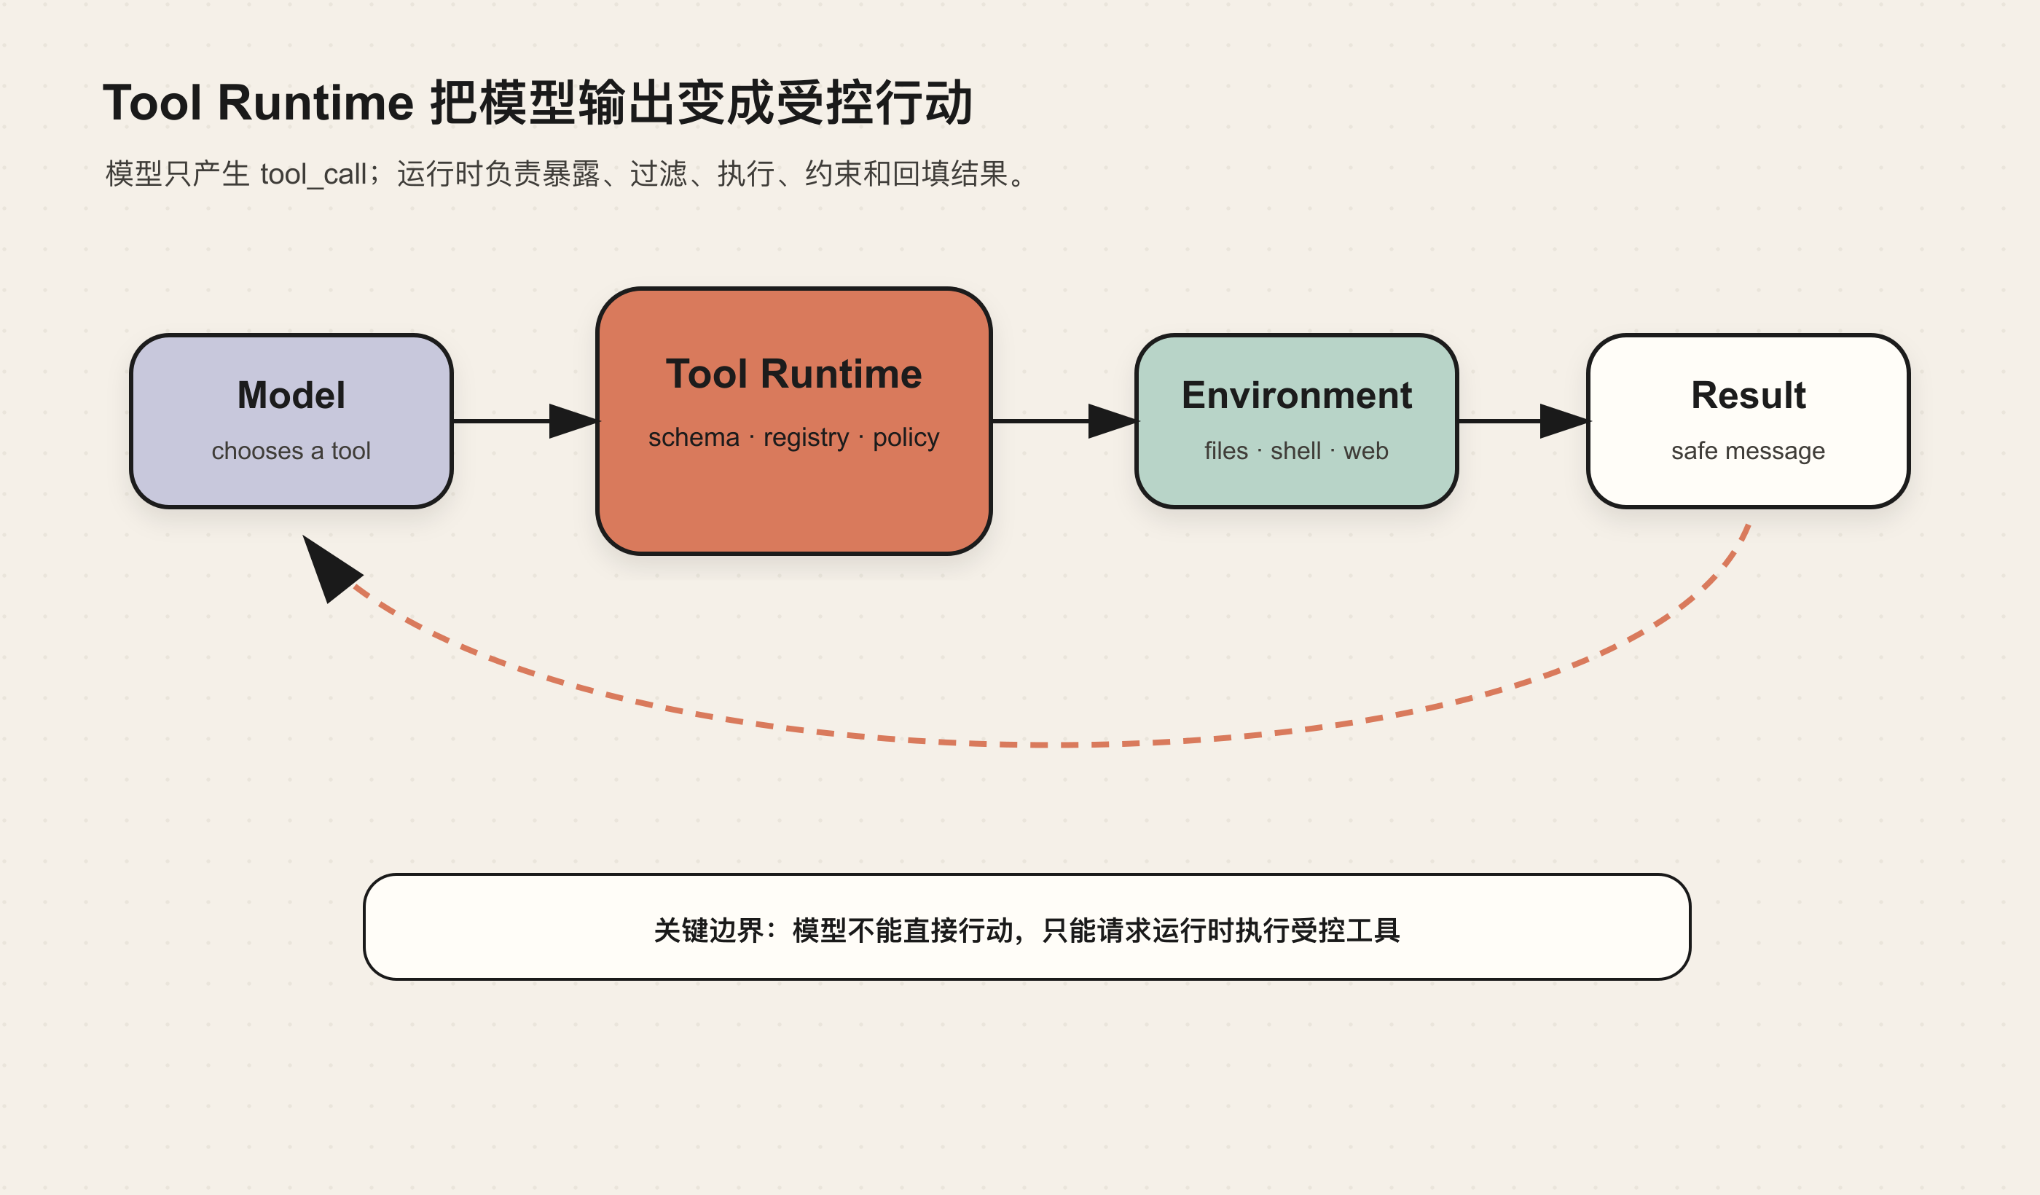Click the 'Environment' heading text
Image resolution: width=2040 pixels, height=1195 pixels.
(x=1297, y=395)
